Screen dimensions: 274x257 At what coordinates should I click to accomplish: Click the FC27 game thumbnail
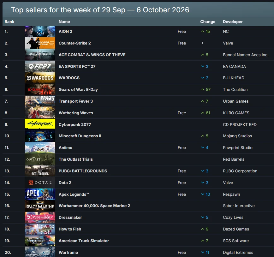coord(40,66)
